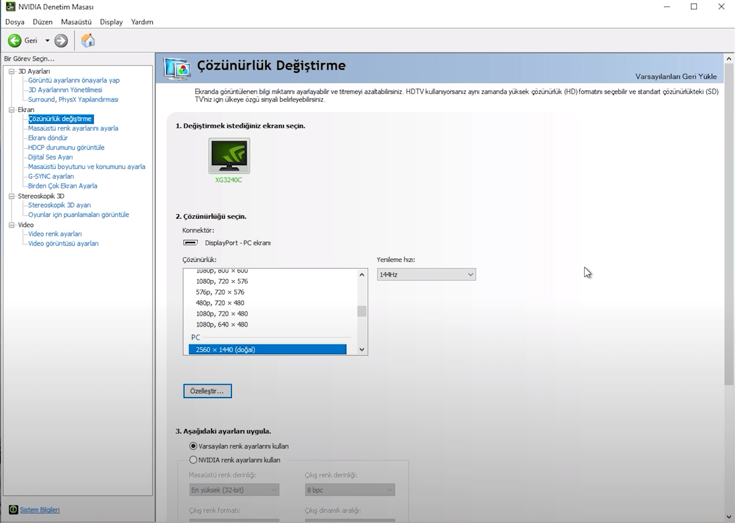Open the Yenileme hızı 144Hz dropdown
This screenshot has height=523, width=735.
(x=426, y=275)
